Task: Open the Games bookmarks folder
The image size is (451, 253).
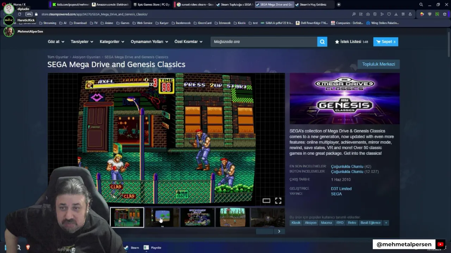Action: click(x=123, y=23)
